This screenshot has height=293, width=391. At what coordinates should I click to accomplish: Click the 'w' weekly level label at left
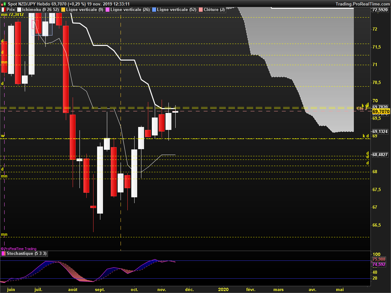pos(3,135)
